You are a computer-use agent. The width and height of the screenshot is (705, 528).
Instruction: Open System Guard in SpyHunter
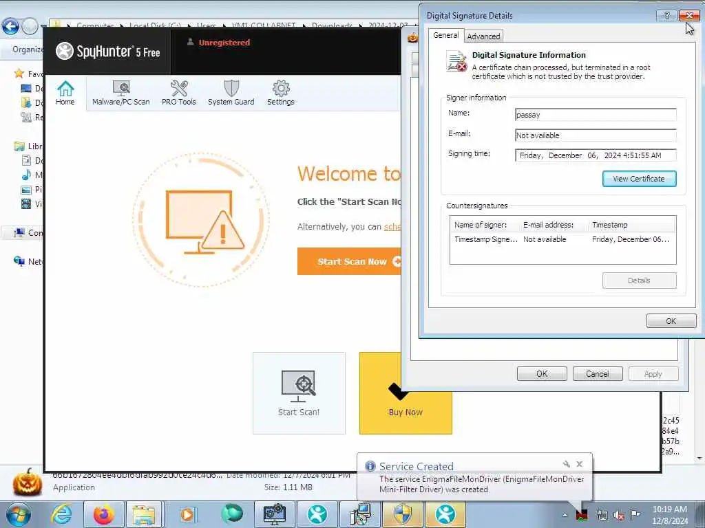coord(231,93)
